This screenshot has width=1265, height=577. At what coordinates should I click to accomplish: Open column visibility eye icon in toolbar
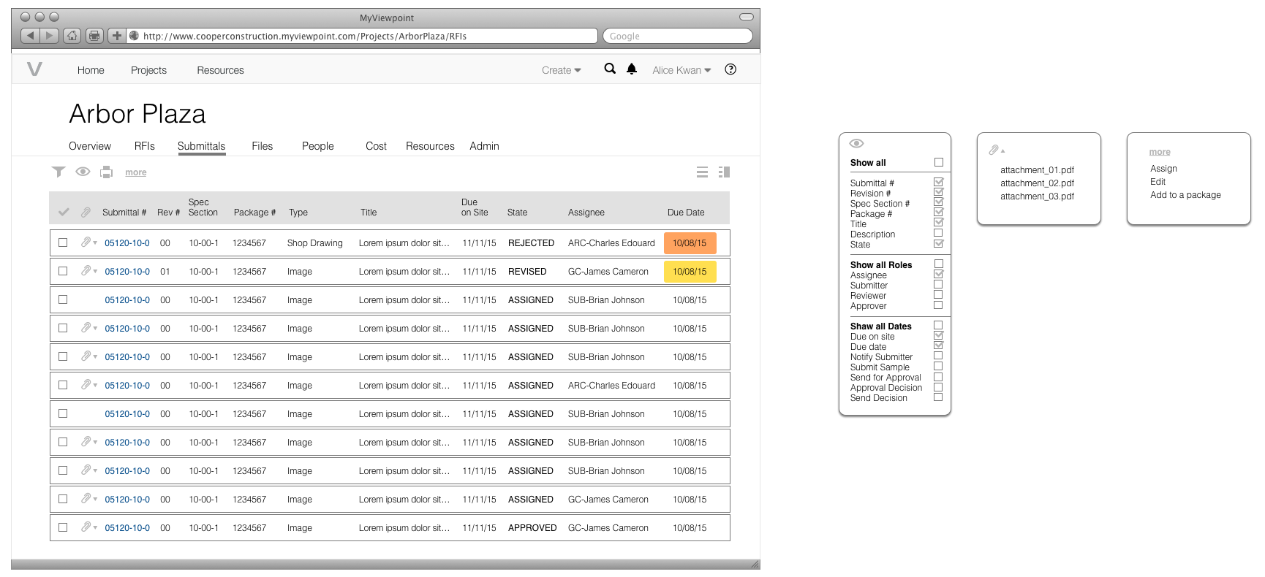click(83, 172)
